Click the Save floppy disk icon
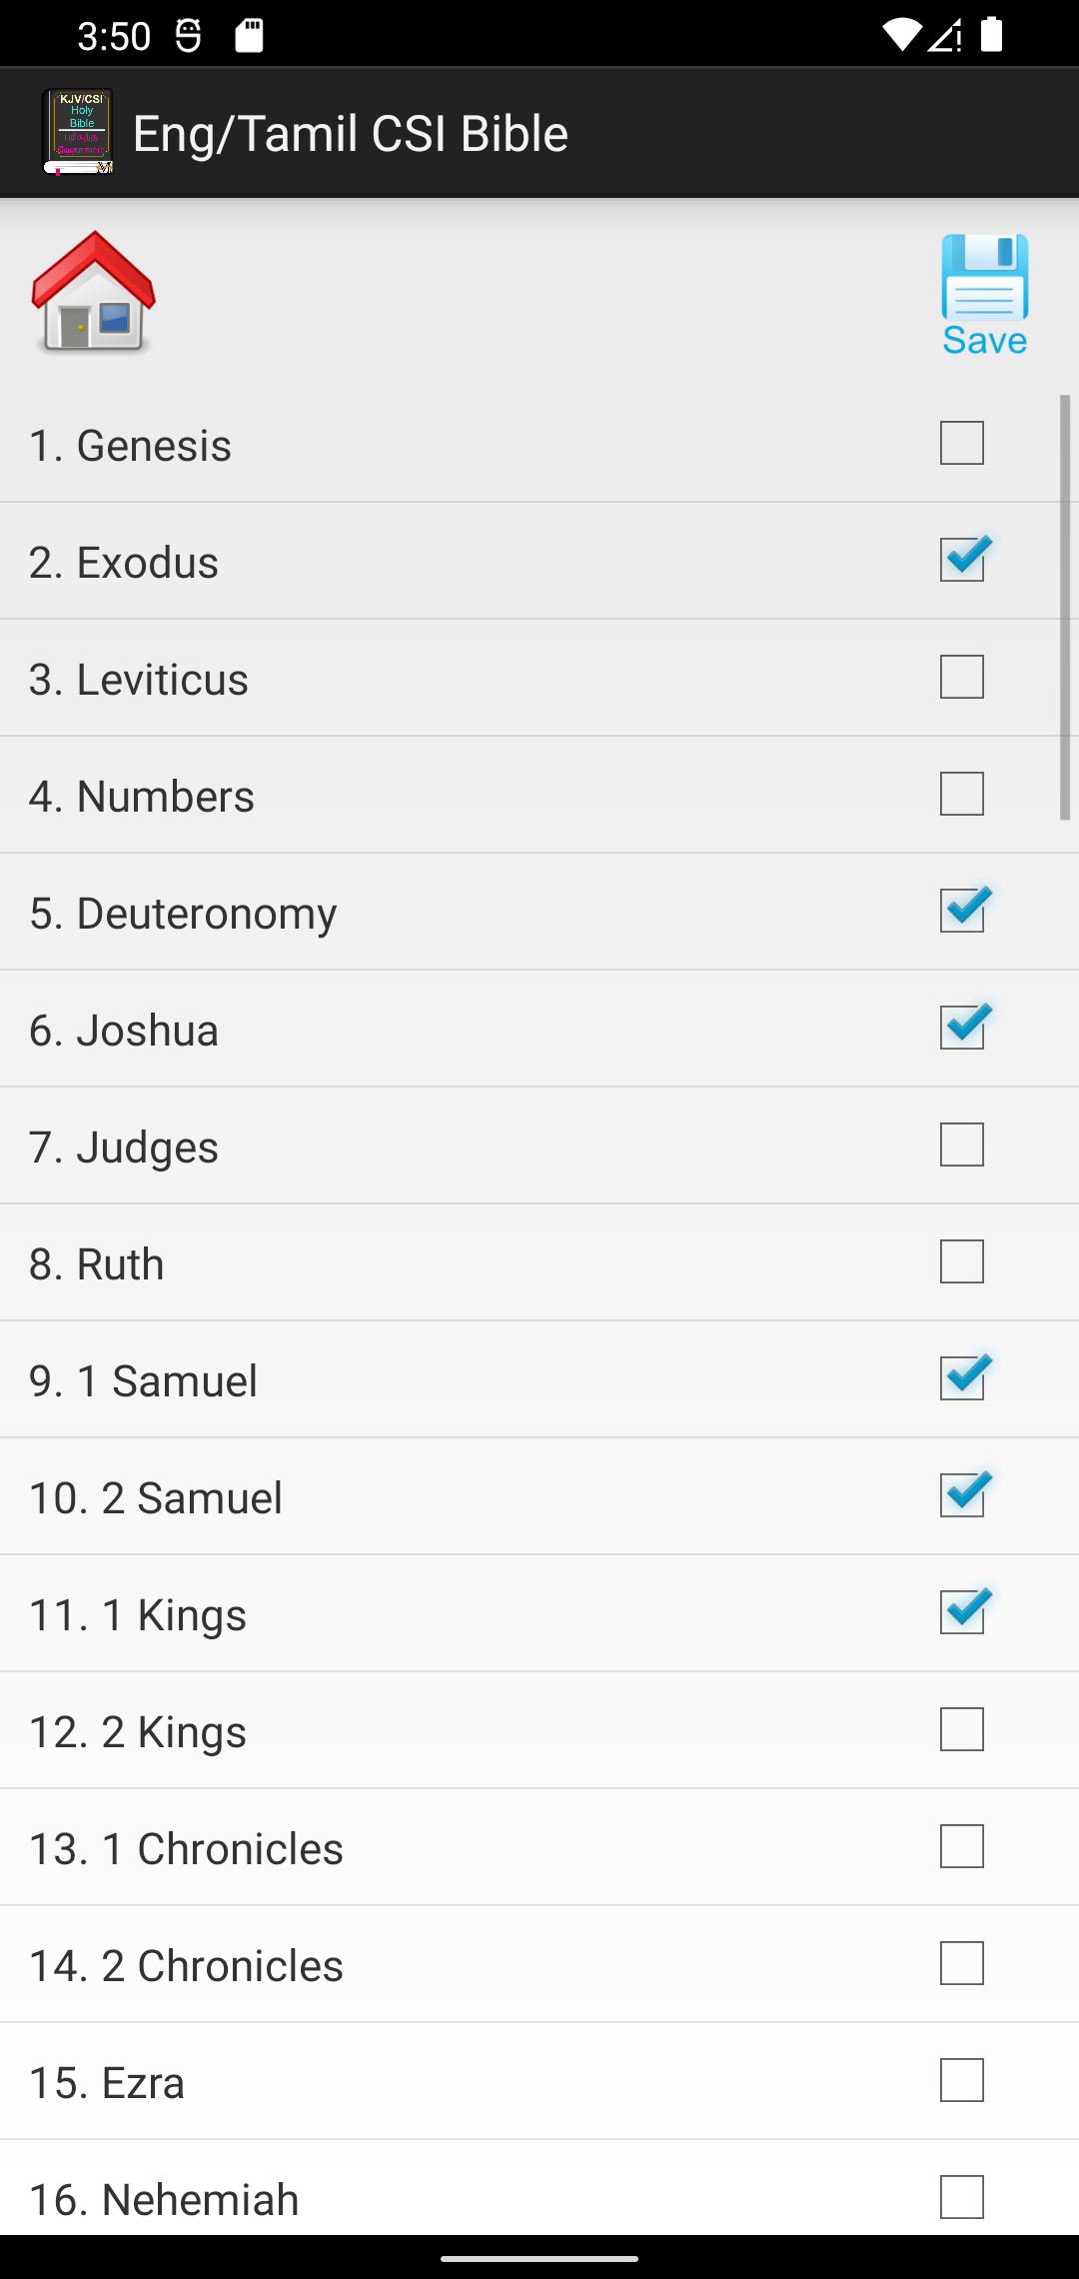1079x2279 pixels. pyautogui.click(x=984, y=294)
